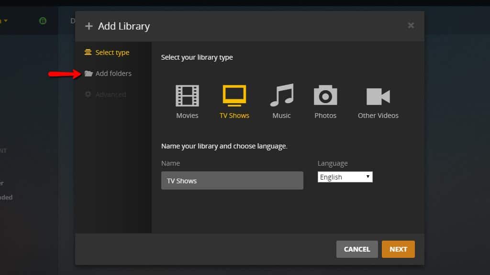Click the Other Videos text label
The width and height of the screenshot is (490, 275).
pyautogui.click(x=378, y=116)
